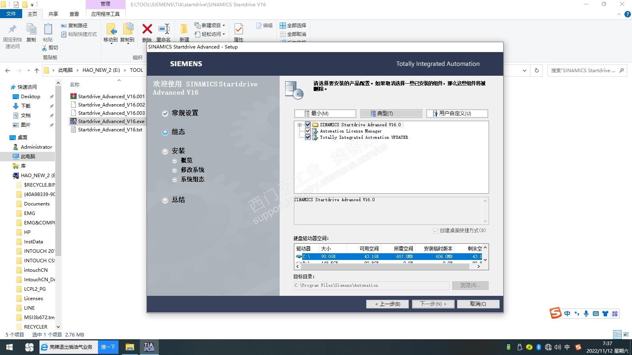The height and width of the screenshot is (355, 632).
Task: Click disk table horizontal scrollbar
Action: (x=384, y=267)
